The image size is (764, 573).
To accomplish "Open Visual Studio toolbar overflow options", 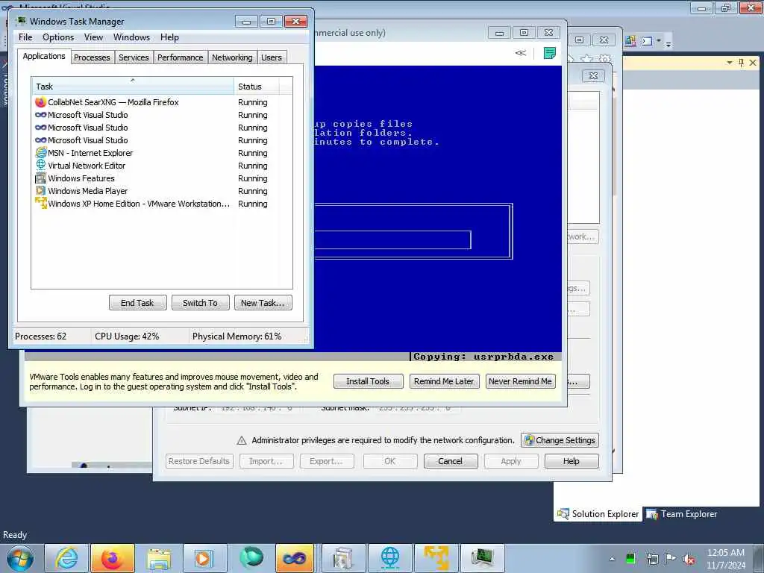I will click(x=668, y=43).
